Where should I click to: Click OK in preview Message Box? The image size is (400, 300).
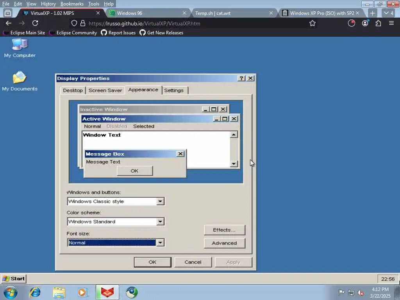[135, 171]
